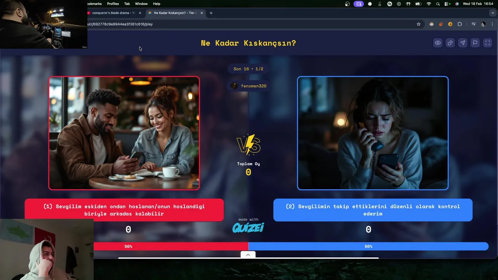
Task: Toggle the eye visibility icon in quiz header
Action: pos(438,43)
